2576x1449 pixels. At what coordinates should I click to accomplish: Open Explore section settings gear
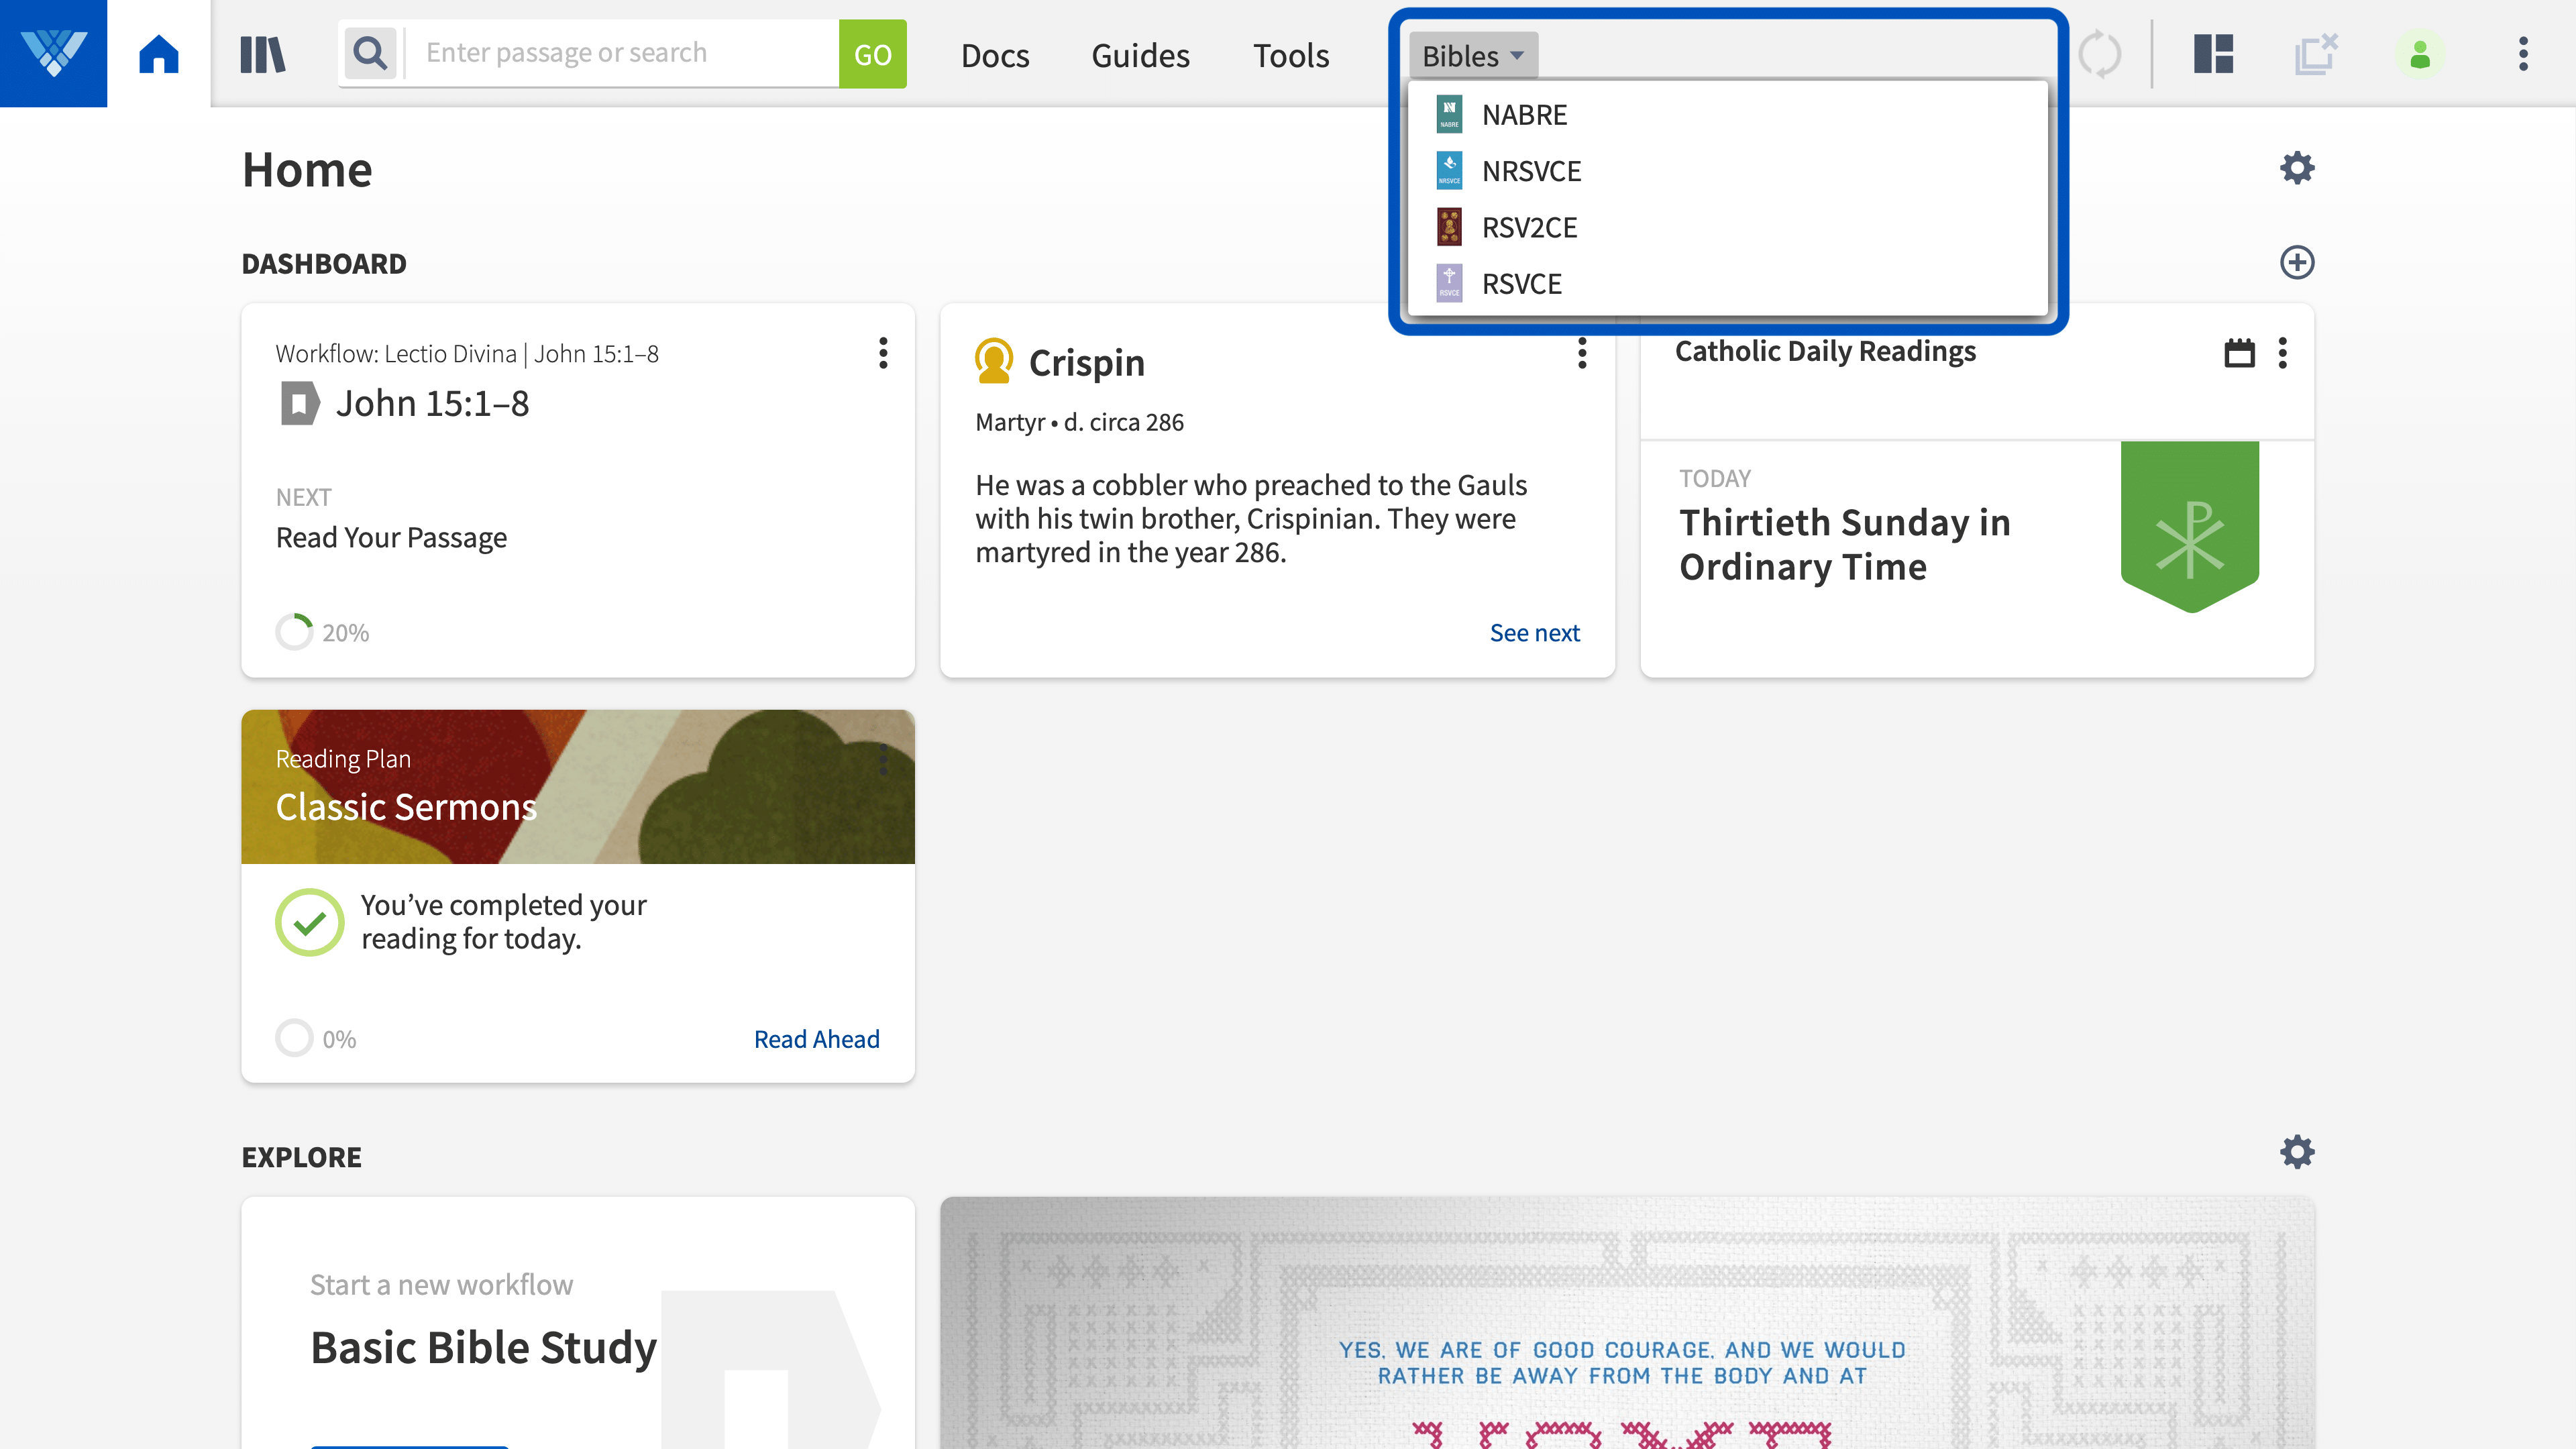pyautogui.click(x=2297, y=1151)
